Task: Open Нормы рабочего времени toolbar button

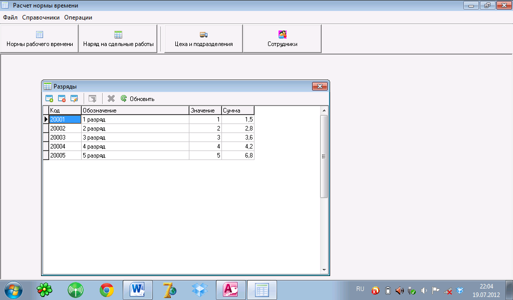Action: pyautogui.click(x=40, y=38)
